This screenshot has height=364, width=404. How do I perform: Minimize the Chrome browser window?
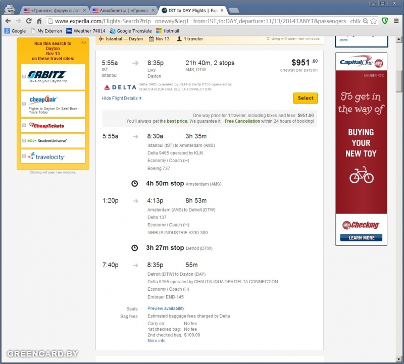373,4
